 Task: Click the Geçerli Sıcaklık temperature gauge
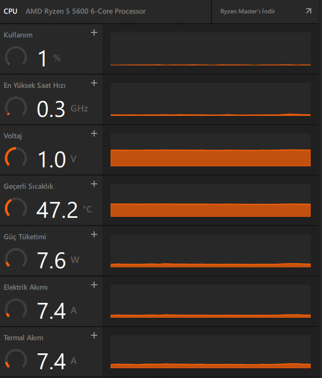16,208
